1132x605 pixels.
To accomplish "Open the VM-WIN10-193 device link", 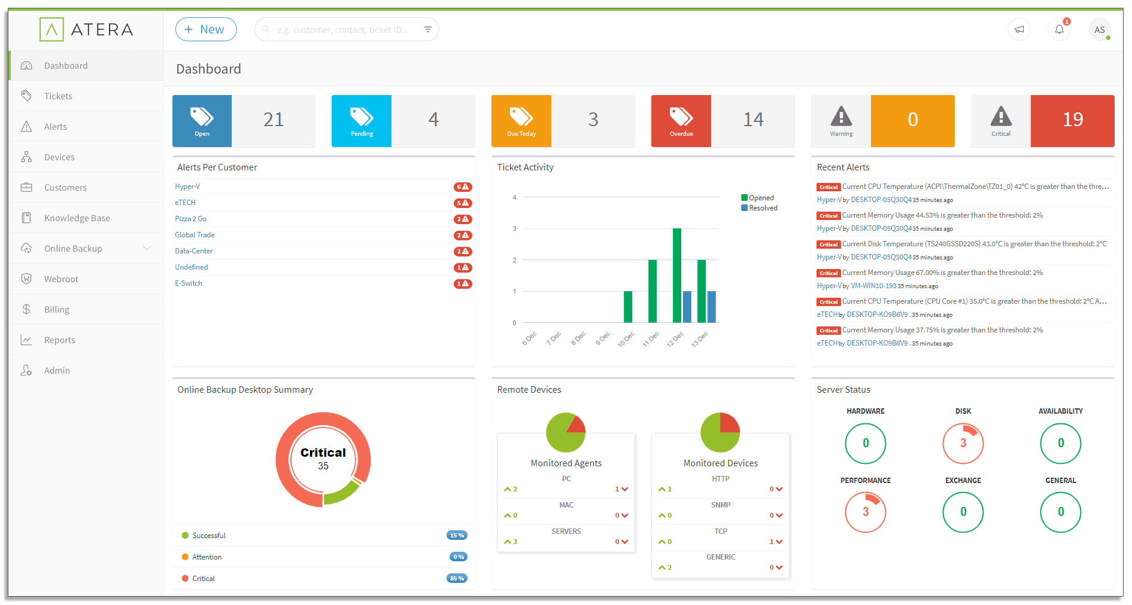I will 873,286.
